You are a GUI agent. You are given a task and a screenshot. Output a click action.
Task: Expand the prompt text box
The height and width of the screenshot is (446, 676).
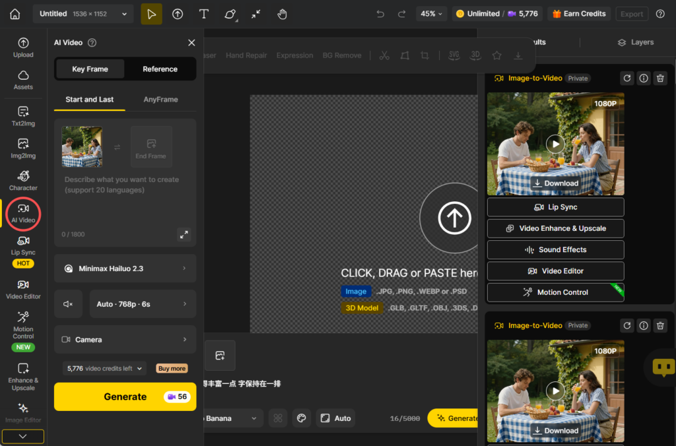184,234
